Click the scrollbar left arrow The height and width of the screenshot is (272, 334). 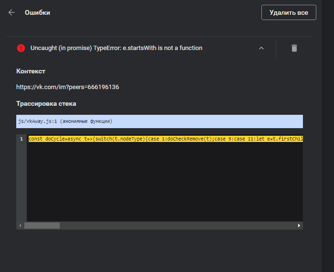tap(20, 225)
